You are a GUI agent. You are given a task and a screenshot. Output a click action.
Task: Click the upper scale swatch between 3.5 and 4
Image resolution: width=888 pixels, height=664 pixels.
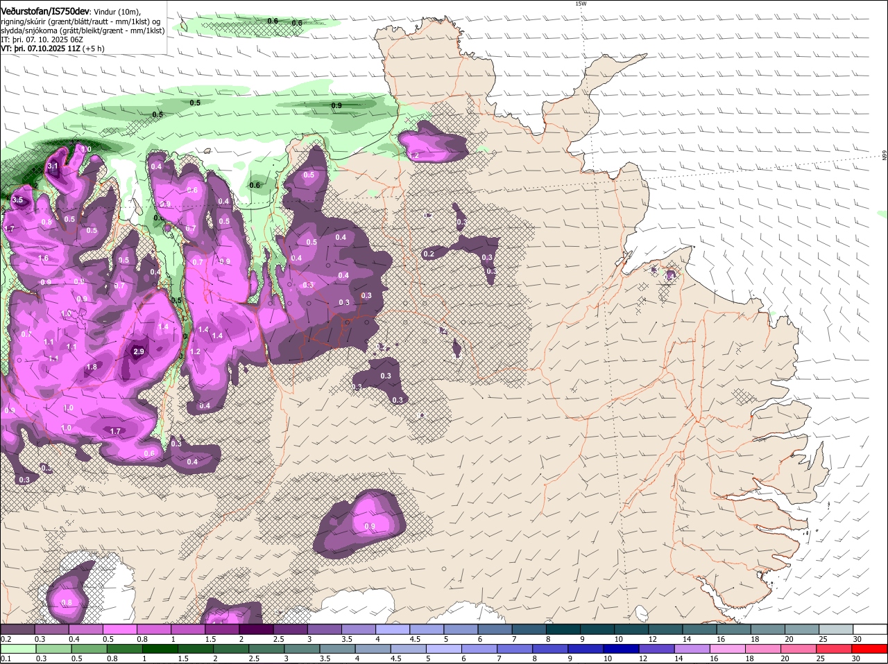point(357,629)
